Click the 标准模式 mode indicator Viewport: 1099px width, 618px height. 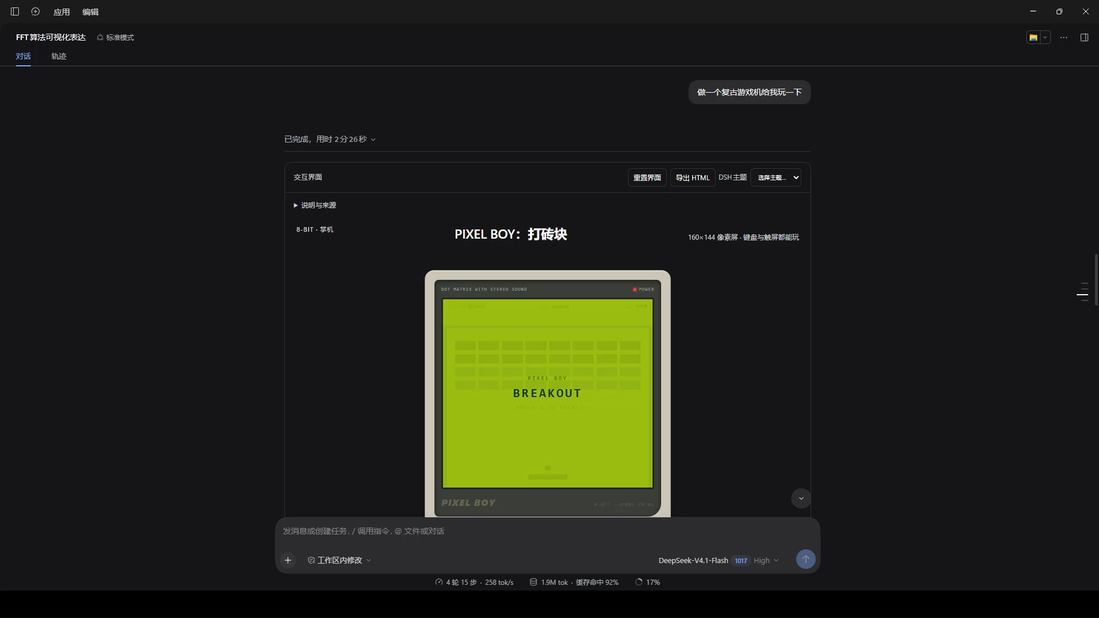pyautogui.click(x=116, y=37)
